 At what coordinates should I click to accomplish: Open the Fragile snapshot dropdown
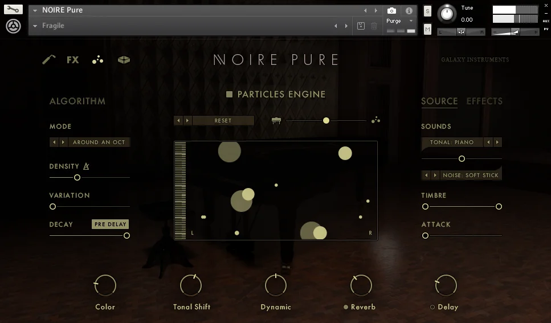(x=35, y=26)
